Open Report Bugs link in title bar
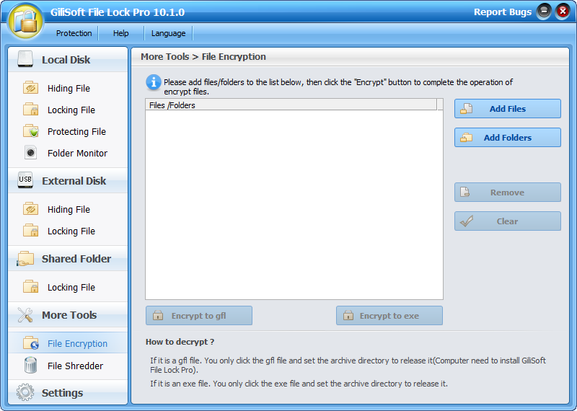Image resolution: width=577 pixels, height=411 pixels. (502, 12)
